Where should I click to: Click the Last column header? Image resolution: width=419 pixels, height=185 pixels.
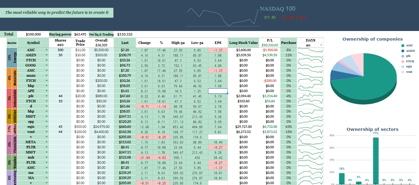(x=125, y=43)
